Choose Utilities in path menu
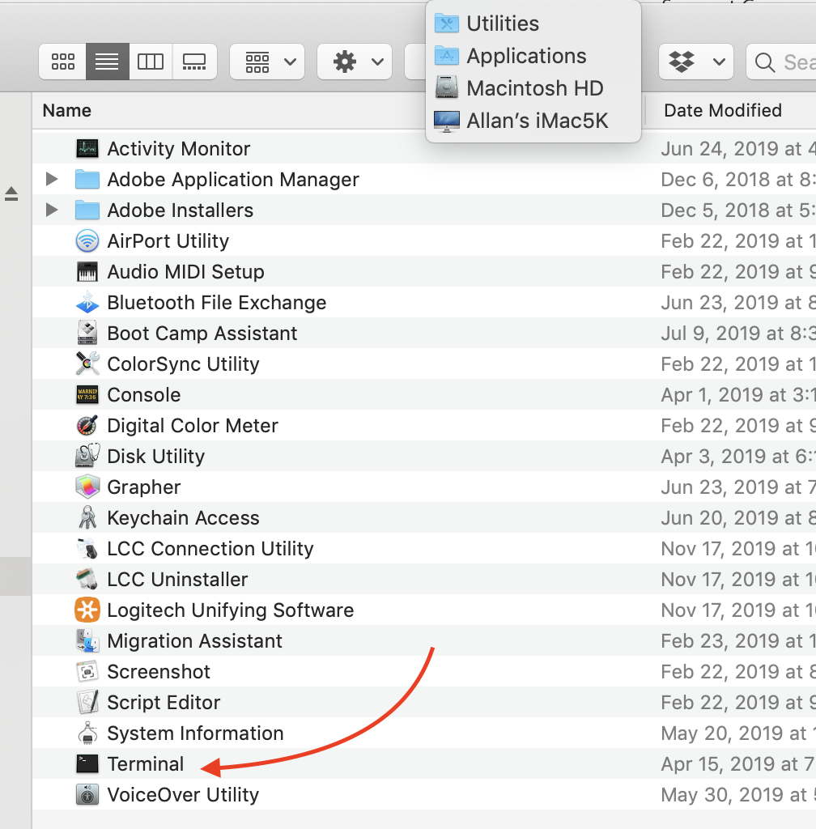 pyautogui.click(x=533, y=23)
